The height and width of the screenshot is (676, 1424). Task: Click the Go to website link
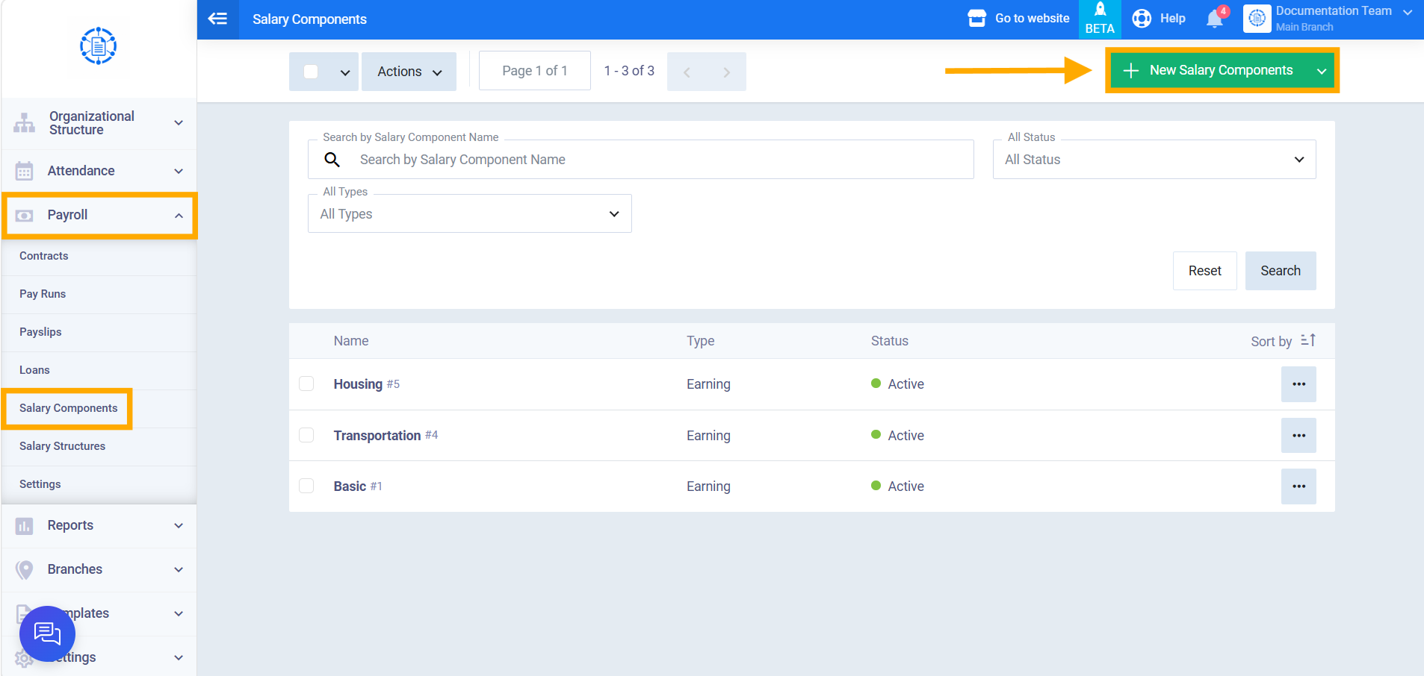(x=1032, y=18)
